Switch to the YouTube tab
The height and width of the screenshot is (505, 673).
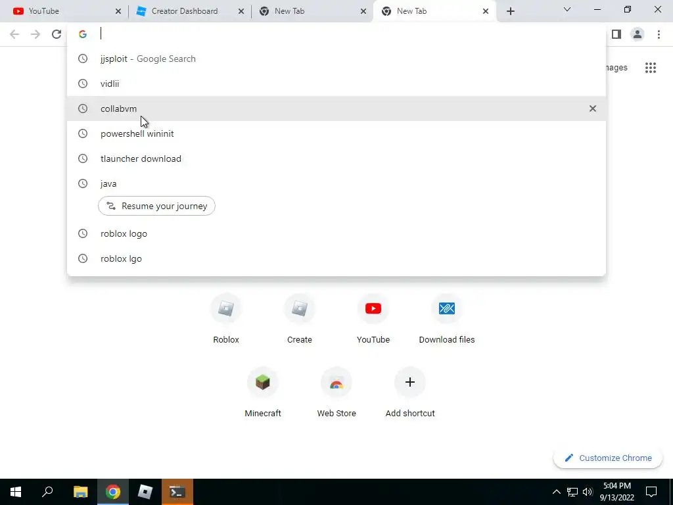(64, 11)
